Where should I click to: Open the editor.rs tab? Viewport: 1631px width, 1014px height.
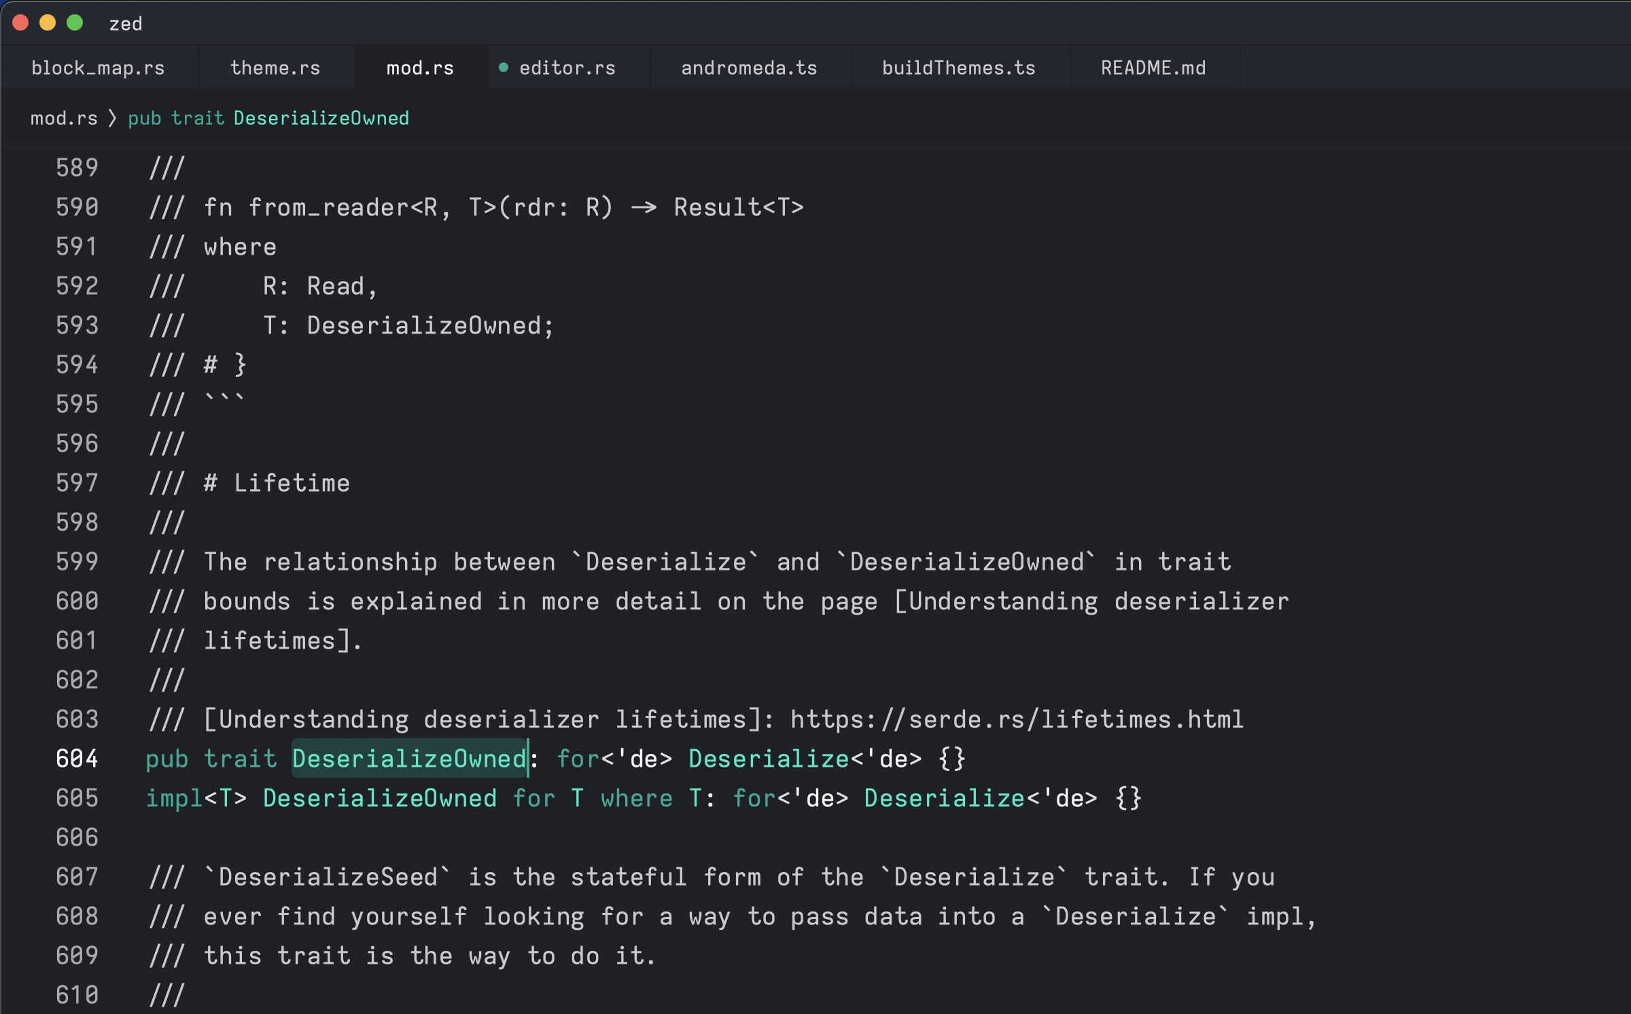[567, 67]
